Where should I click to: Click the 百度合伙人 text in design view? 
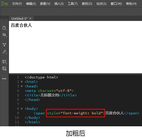21,25
